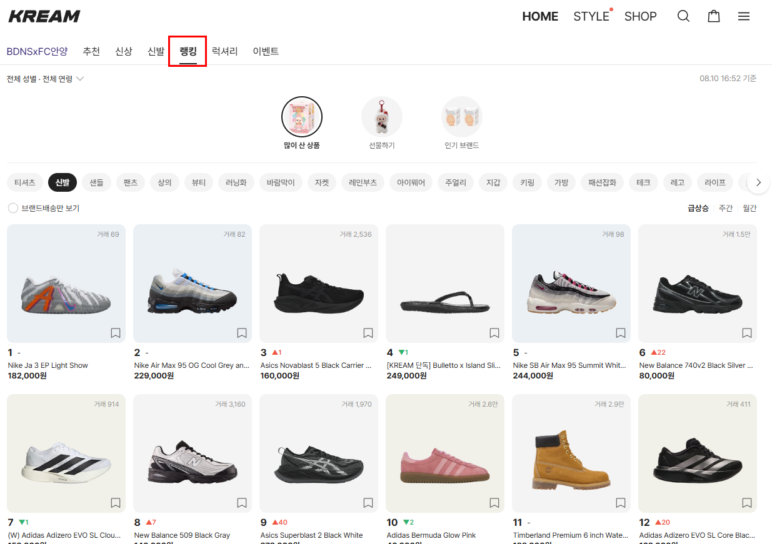Bookmark the Adidas Adizero EVO SL Cloud shoe

(116, 503)
